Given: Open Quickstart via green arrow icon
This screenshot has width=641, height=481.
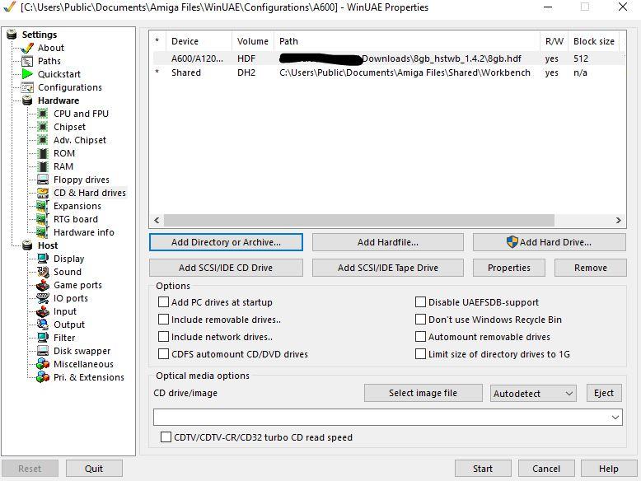Looking at the screenshot, I should tap(27, 74).
